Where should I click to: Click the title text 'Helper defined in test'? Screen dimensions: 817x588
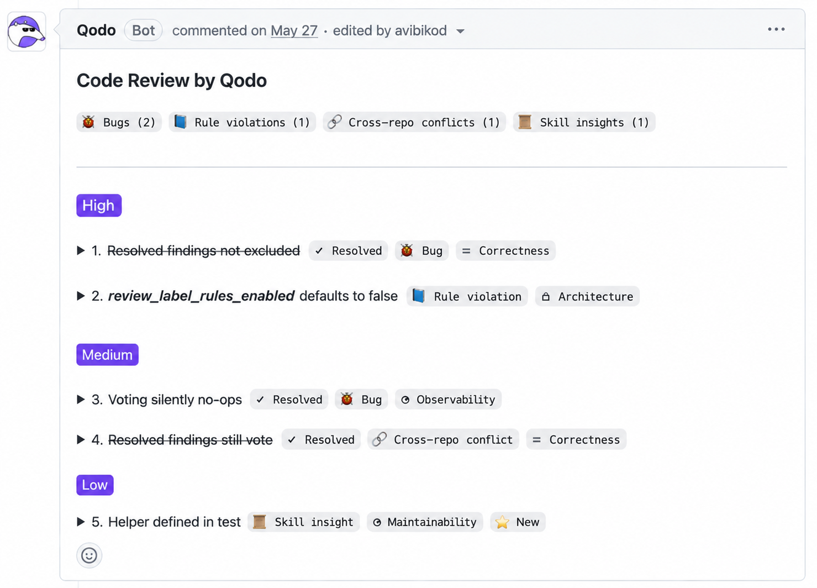[x=175, y=522]
